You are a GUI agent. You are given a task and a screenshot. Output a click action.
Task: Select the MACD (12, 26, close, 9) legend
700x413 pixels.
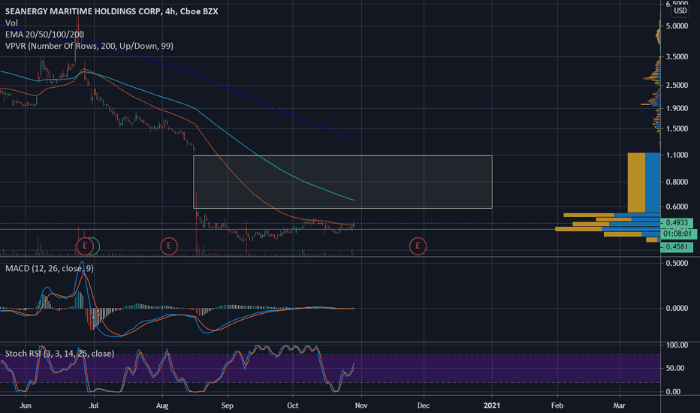50,268
